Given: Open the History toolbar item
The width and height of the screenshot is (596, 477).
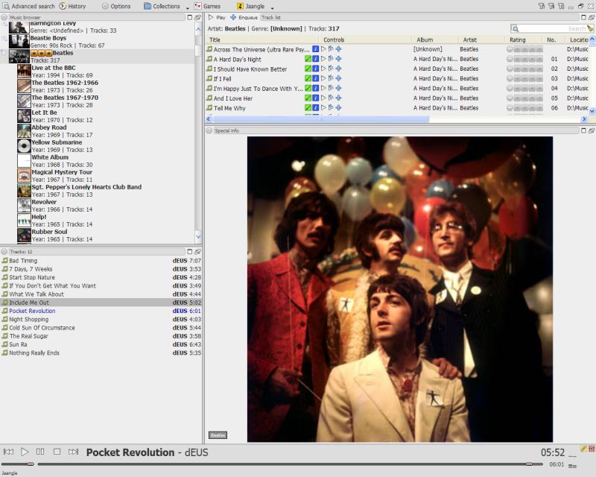Looking at the screenshot, I should (x=72, y=6).
